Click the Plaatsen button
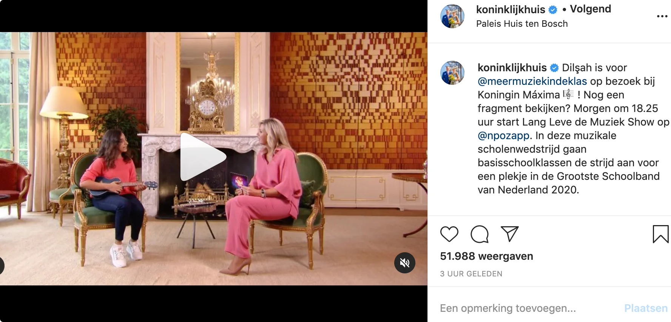The height and width of the screenshot is (322, 671). pyautogui.click(x=646, y=308)
